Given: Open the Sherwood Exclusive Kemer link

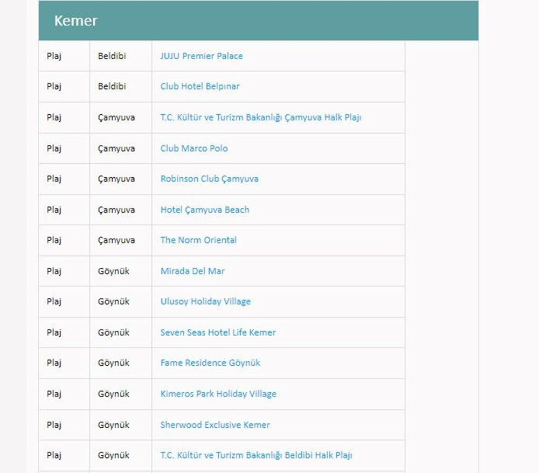Looking at the screenshot, I should (x=215, y=425).
